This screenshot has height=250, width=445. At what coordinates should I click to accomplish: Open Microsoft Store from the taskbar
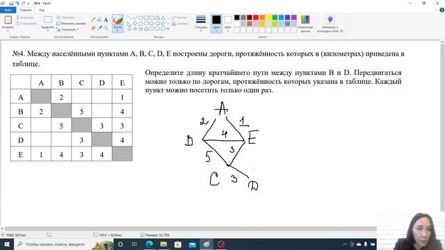[x=178, y=244]
